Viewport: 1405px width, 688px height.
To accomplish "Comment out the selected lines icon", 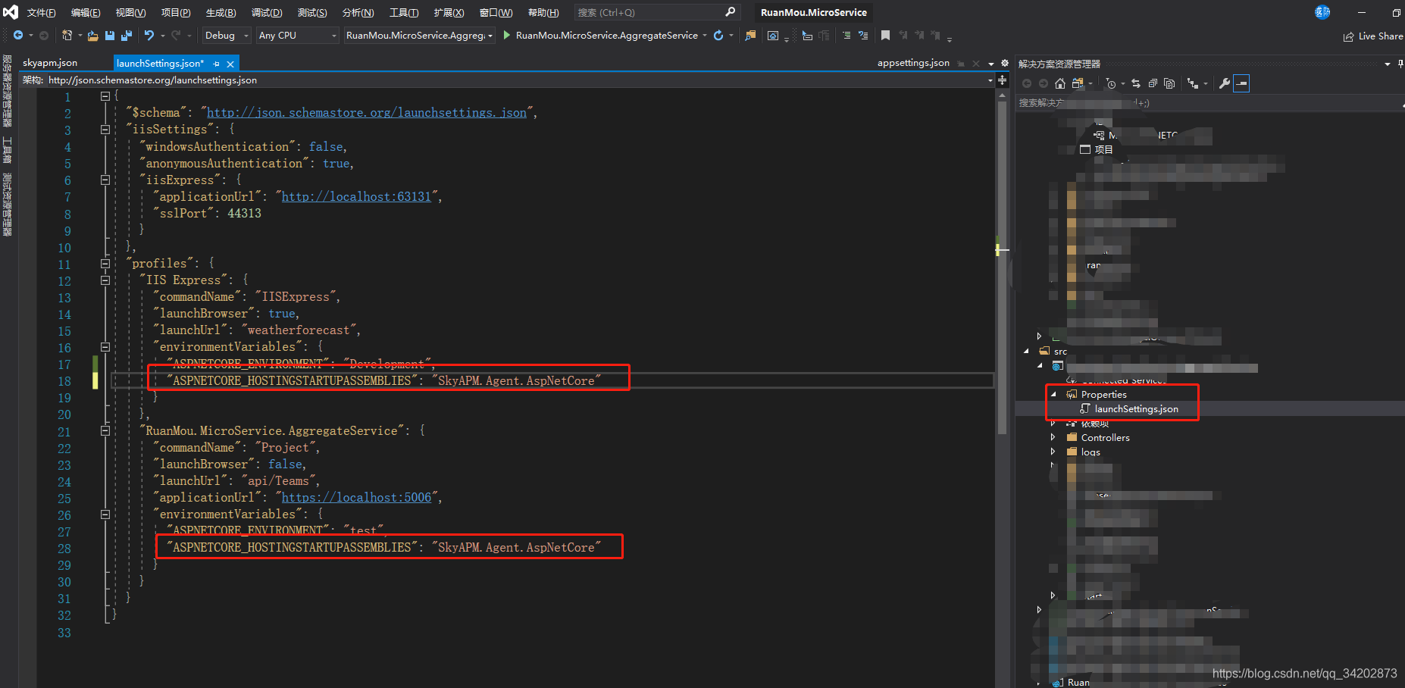I will click(x=846, y=35).
